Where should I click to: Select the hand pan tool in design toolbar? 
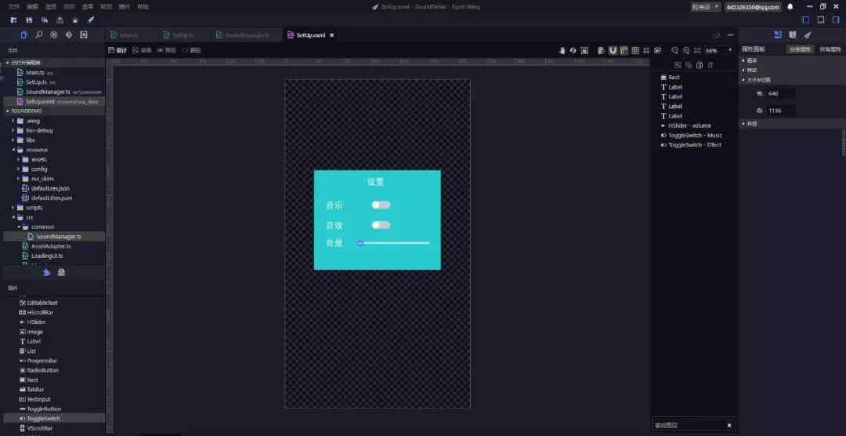coord(562,50)
